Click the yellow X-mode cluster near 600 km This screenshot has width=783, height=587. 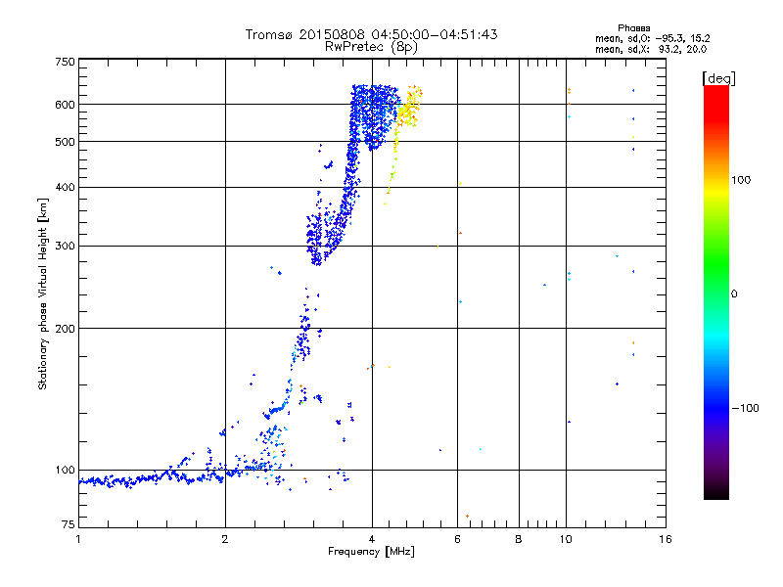409,107
